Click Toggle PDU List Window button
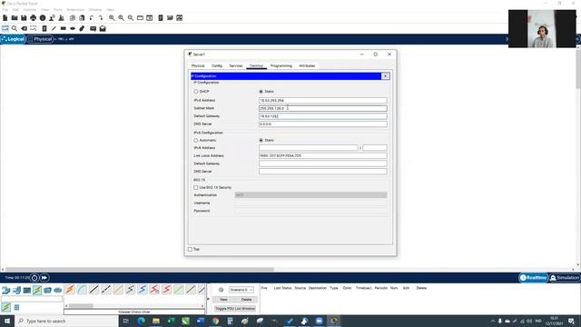The image size is (581, 327). click(235, 309)
